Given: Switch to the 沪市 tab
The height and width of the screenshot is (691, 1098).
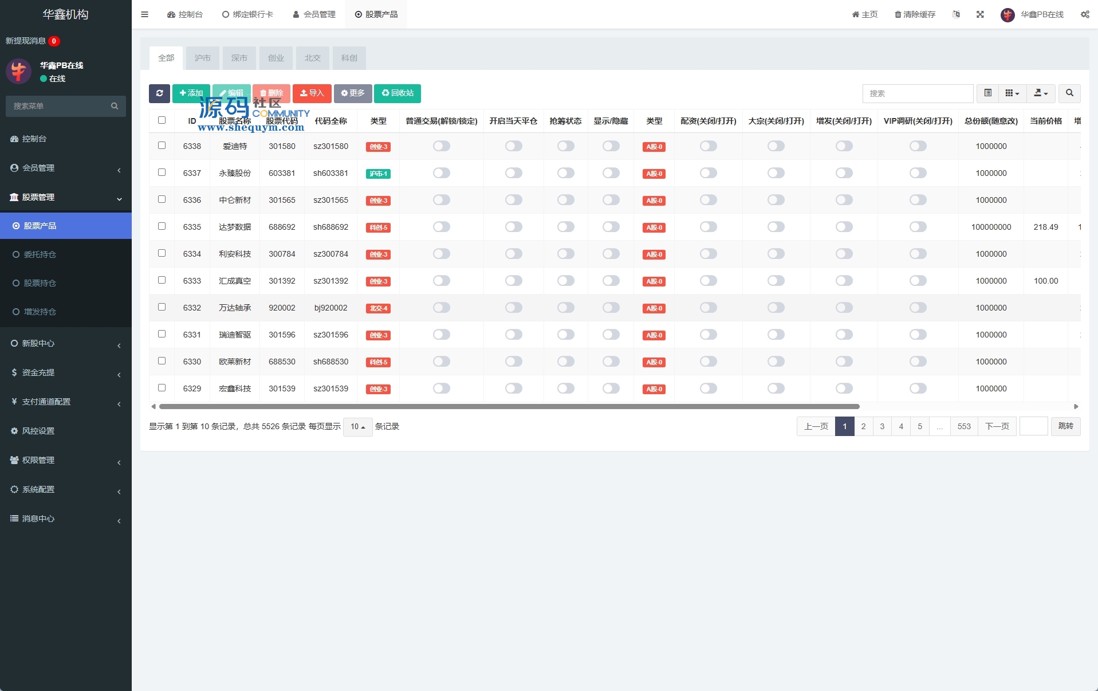Looking at the screenshot, I should point(202,58).
